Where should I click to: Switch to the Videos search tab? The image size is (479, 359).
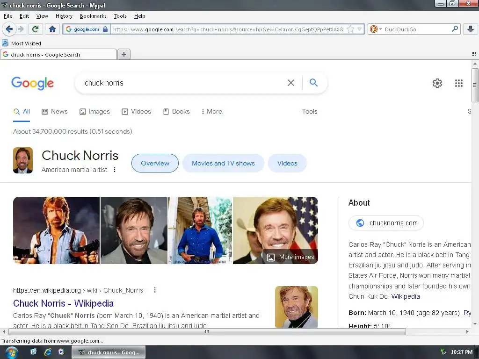tap(136, 111)
